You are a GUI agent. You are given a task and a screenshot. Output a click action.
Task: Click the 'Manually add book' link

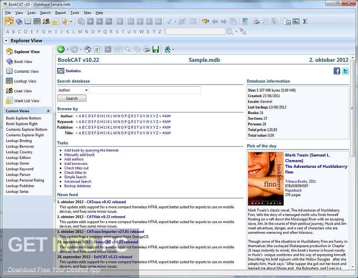pyautogui.click(x=79, y=154)
